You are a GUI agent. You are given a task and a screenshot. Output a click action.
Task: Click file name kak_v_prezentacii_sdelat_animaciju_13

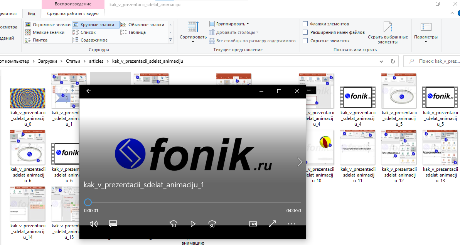[x=440, y=175]
